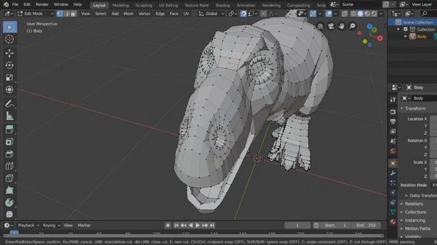This screenshot has width=437, height=245.
Task: Select the Smooth tool
Action: click(10, 214)
